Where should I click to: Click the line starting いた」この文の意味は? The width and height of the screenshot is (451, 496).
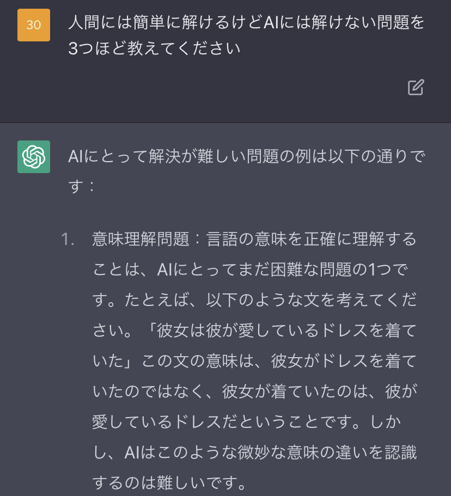(x=254, y=362)
